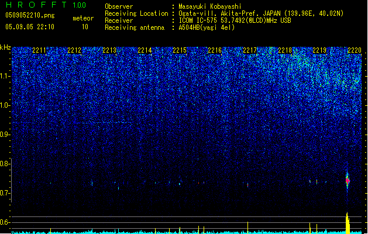Click the 'Receiving antenna' label
Viewport: 368px width, 234px height.
pyautogui.click(x=135, y=27)
